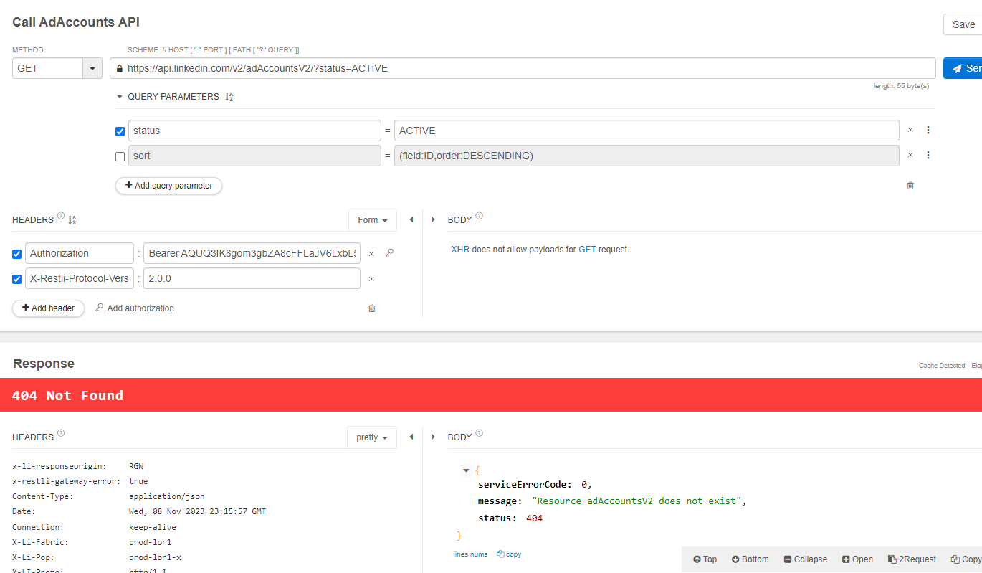
Task: Click the application/json Content-Type value
Action: click(x=167, y=496)
